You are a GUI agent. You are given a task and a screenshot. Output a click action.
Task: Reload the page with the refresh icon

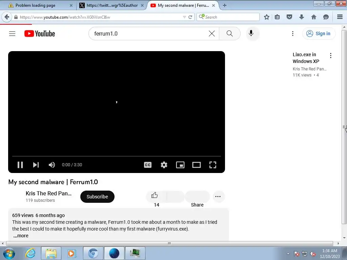coord(190,17)
